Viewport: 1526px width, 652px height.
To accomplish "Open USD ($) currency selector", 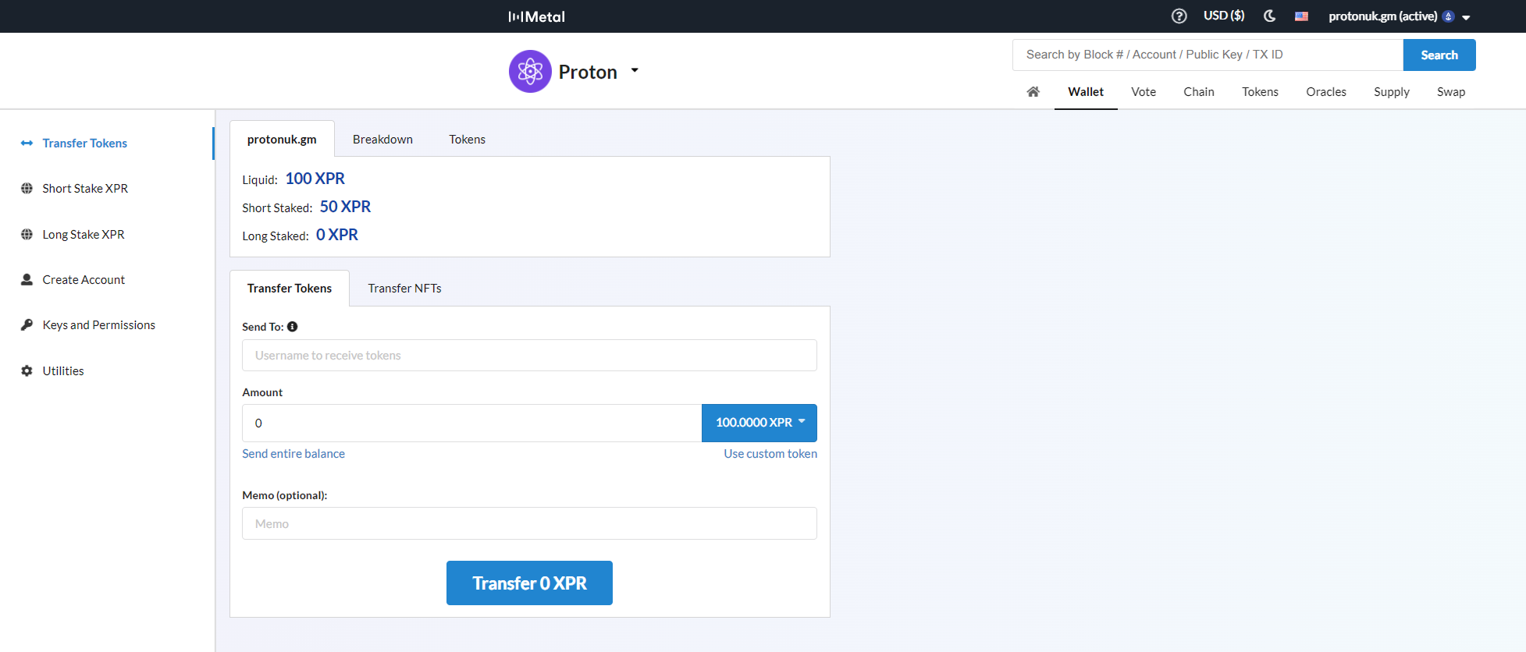I will [1224, 16].
